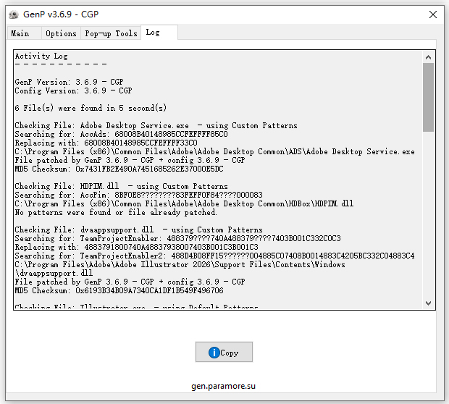Click the 'Searching for: AccPim' line
The height and width of the screenshot is (404, 449).
point(138,195)
